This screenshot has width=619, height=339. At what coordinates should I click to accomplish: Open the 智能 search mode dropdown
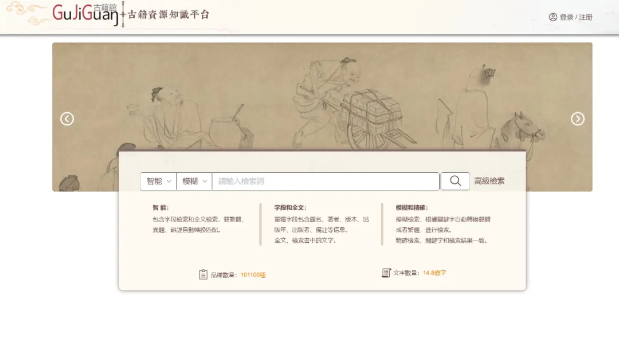tap(158, 181)
